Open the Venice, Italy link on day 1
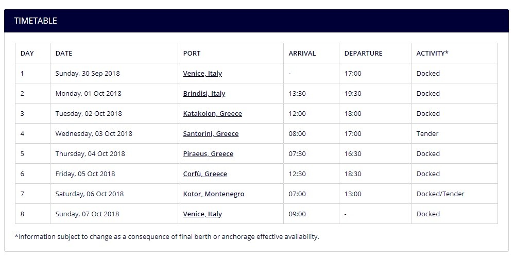Screen dimensions: 515x258 click(x=202, y=74)
